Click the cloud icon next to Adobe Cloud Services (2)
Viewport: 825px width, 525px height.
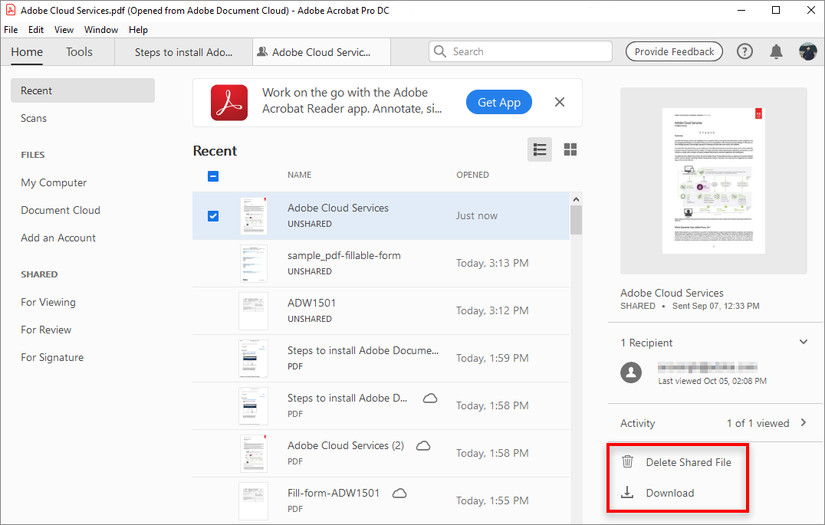pos(423,445)
